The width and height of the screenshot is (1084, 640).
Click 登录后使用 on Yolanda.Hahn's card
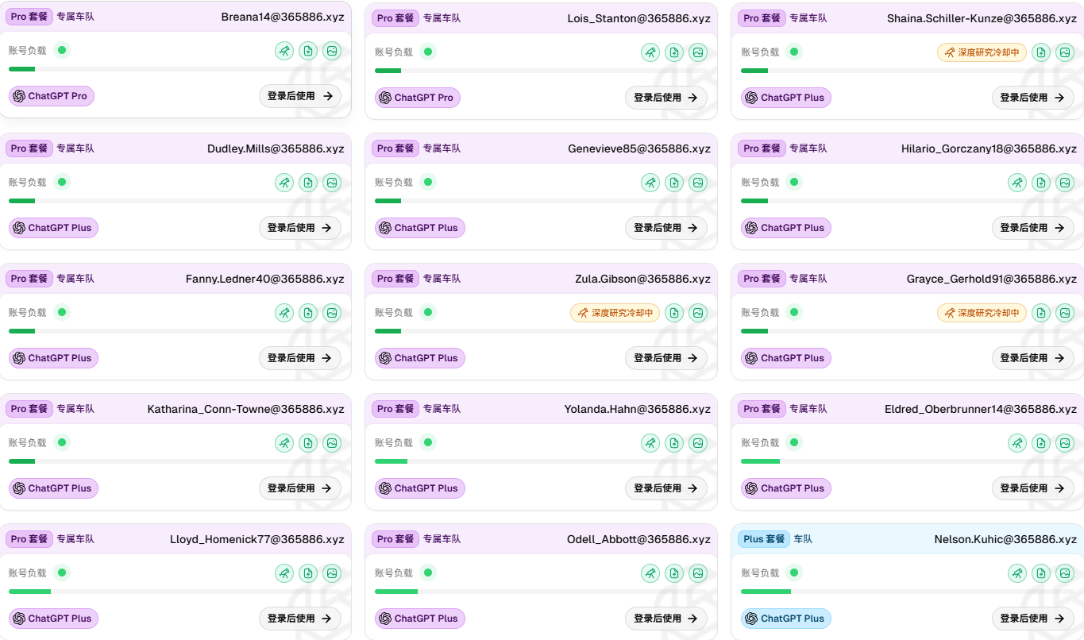click(666, 488)
